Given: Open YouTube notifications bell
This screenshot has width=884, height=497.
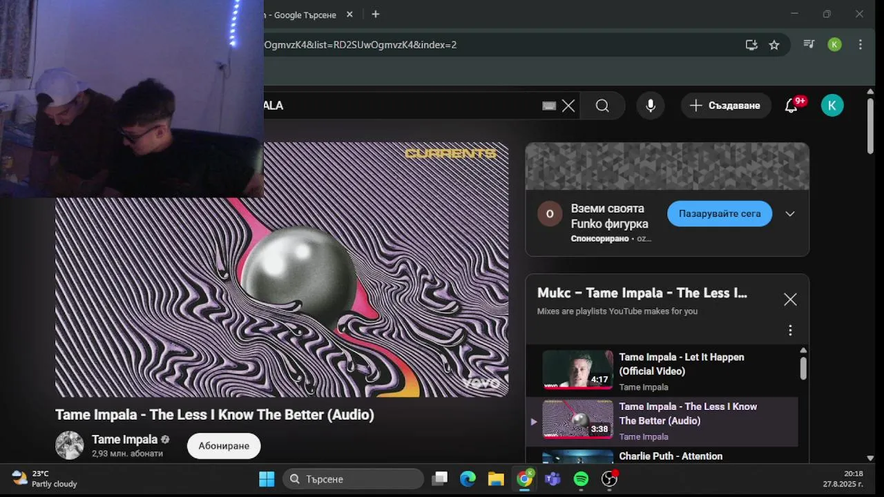Looking at the screenshot, I should point(791,106).
